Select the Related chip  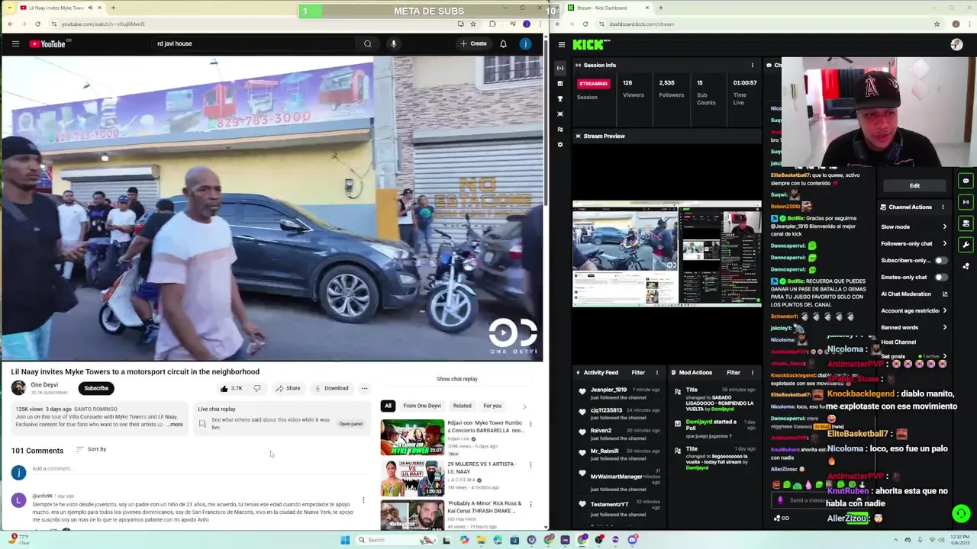tap(462, 406)
